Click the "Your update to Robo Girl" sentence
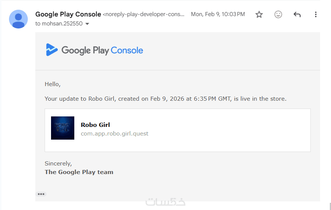 coord(165,99)
